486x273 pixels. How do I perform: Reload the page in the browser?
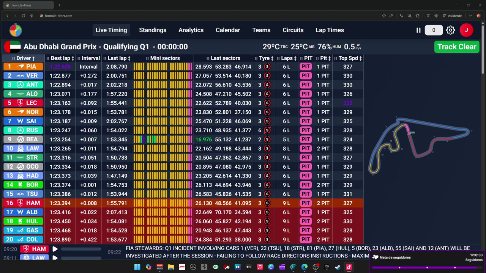[x=24, y=16]
